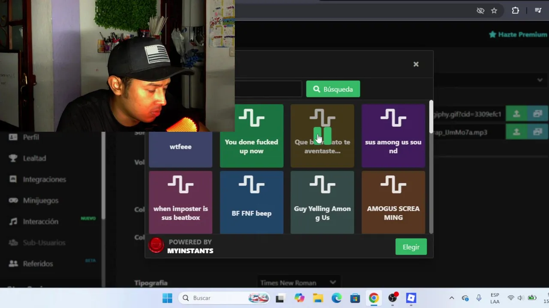The image size is (549, 308).
Task: Click the Integraciones sidebar icon
Action: (x=13, y=179)
